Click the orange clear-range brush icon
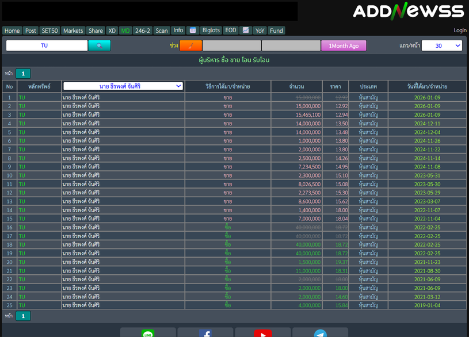Image resolution: width=469 pixels, height=337 pixels. coord(190,45)
